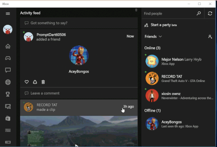Open Achievements trophy icon
This screenshot has width=217, height=147.
click(8, 94)
